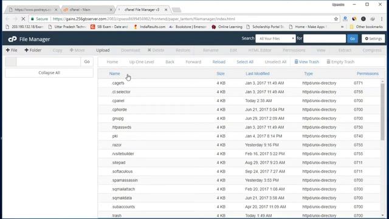The height and width of the screenshot is (219, 389).
Task: Sort by Permissions column header
Action: 368,74
